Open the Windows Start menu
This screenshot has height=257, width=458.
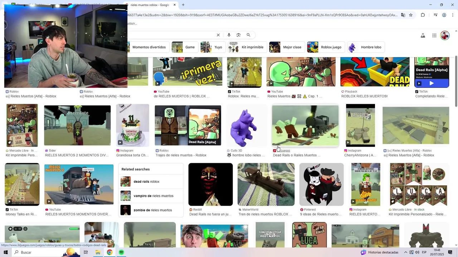click(x=6, y=252)
